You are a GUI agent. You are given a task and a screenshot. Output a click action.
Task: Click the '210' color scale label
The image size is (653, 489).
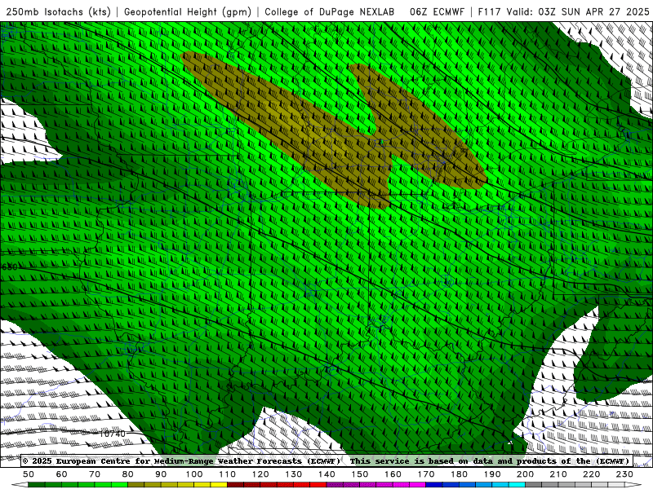point(558,474)
